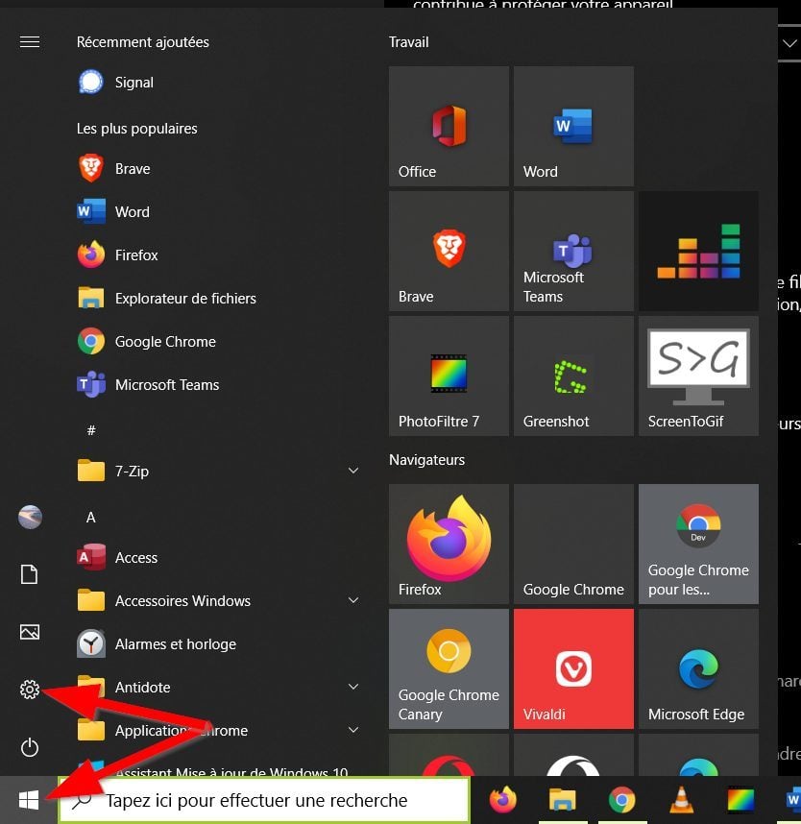
Task: Open VLC media player from the taskbar
Action: pyautogui.click(x=681, y=800)
